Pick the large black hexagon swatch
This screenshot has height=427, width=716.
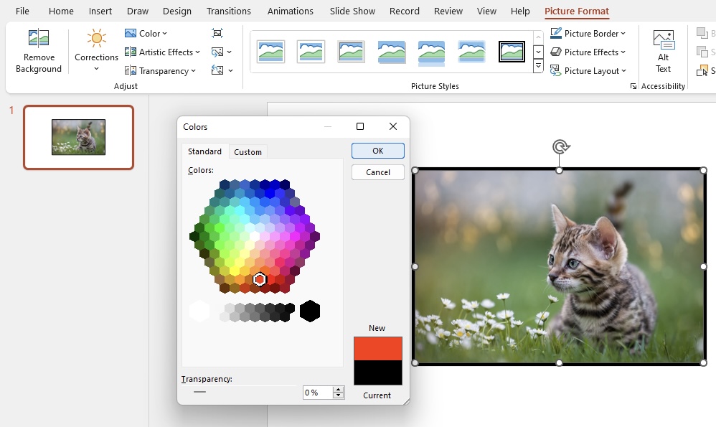(x=310, y=311)
